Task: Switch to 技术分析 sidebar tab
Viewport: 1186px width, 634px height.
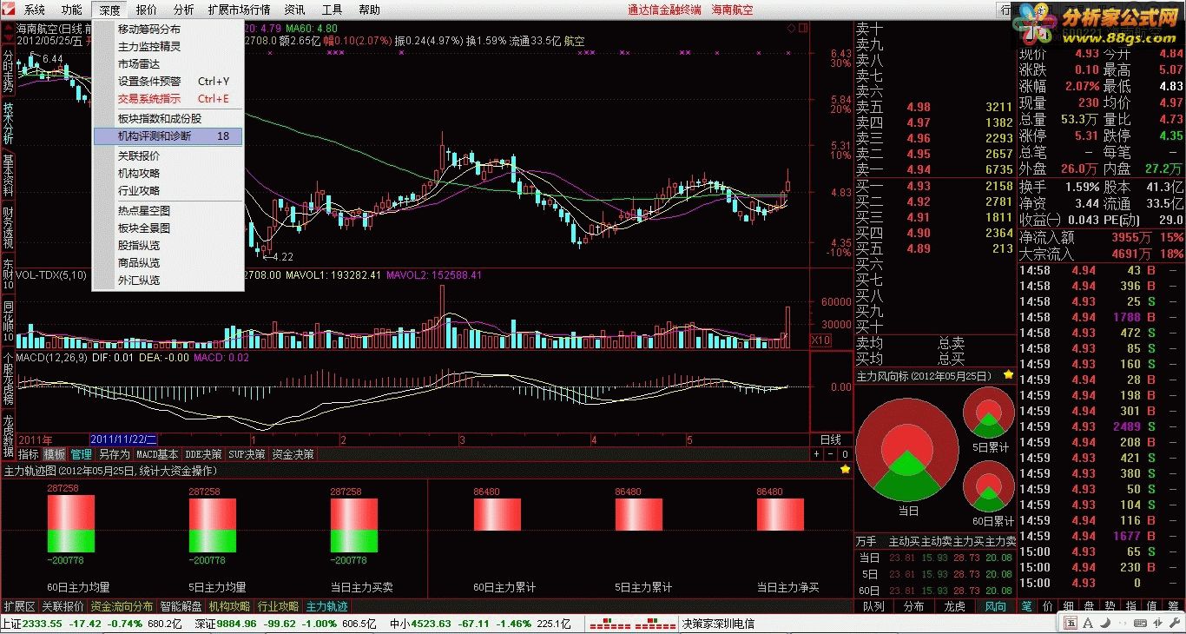Action: tap(8, 123)
